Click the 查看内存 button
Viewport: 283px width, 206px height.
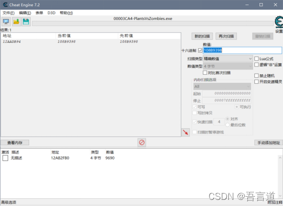click(15, 143)
